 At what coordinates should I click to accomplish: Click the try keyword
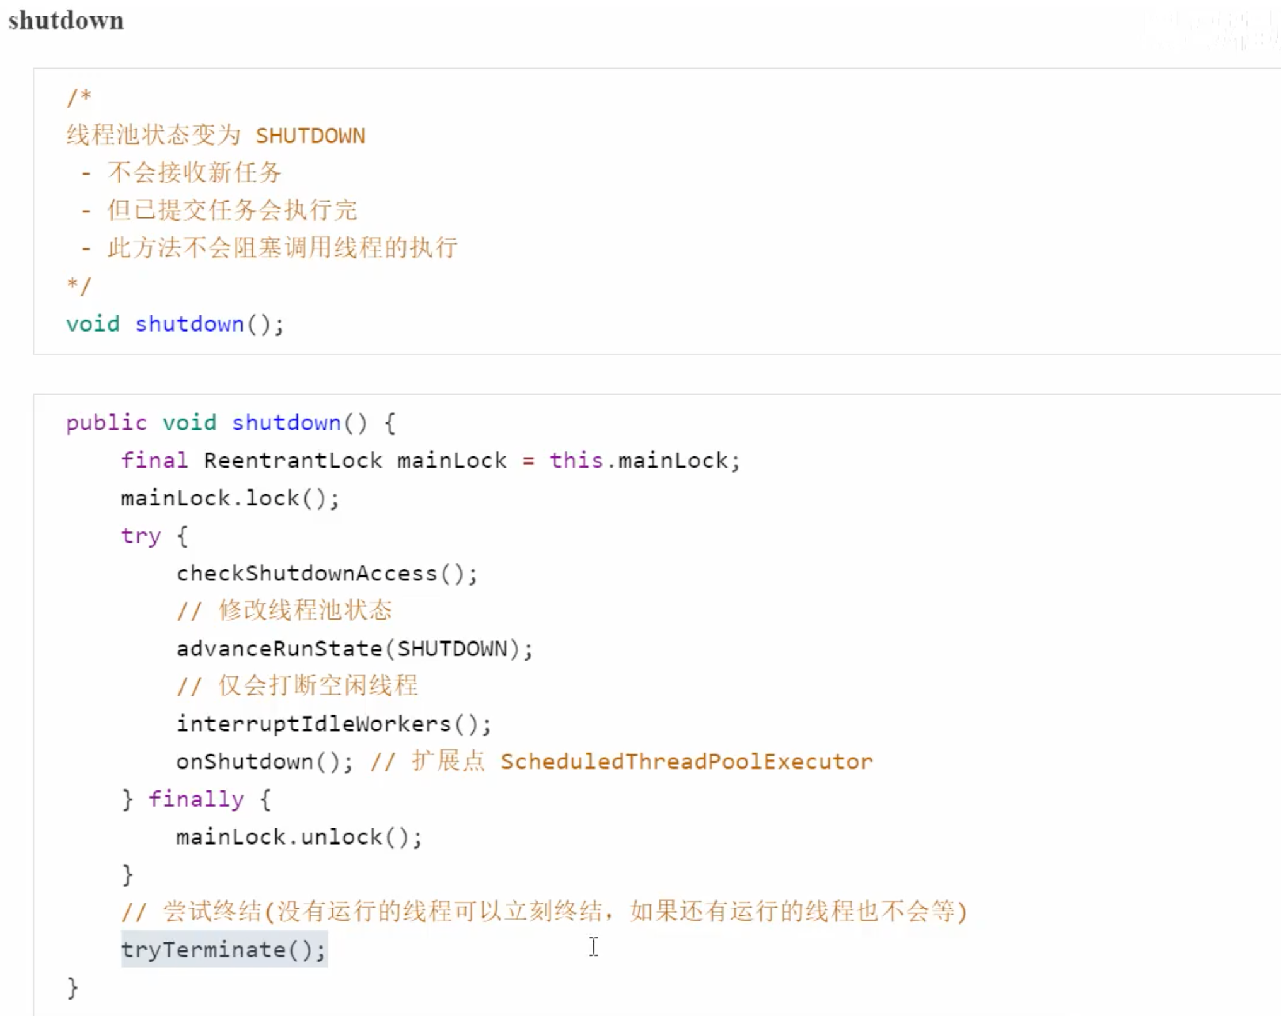[141, 536]
